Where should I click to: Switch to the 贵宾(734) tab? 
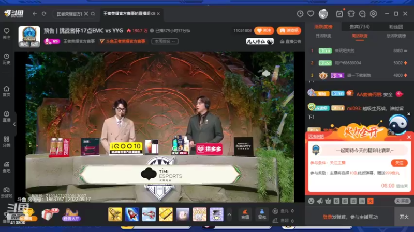click(360, 27)
